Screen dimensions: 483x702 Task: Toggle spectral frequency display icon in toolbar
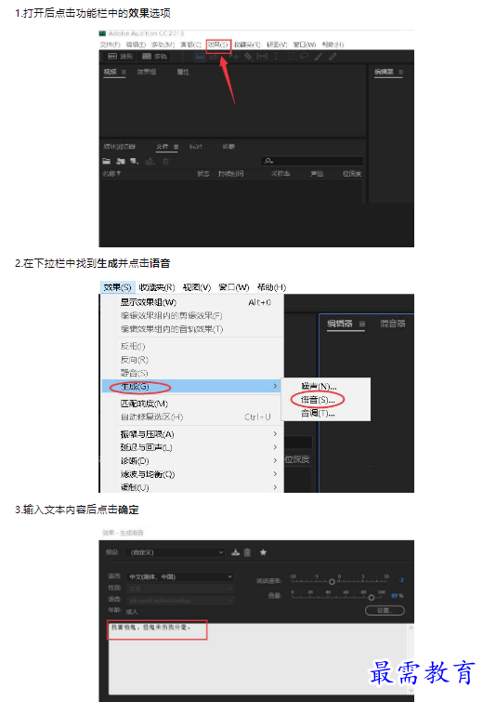point(200,57)
